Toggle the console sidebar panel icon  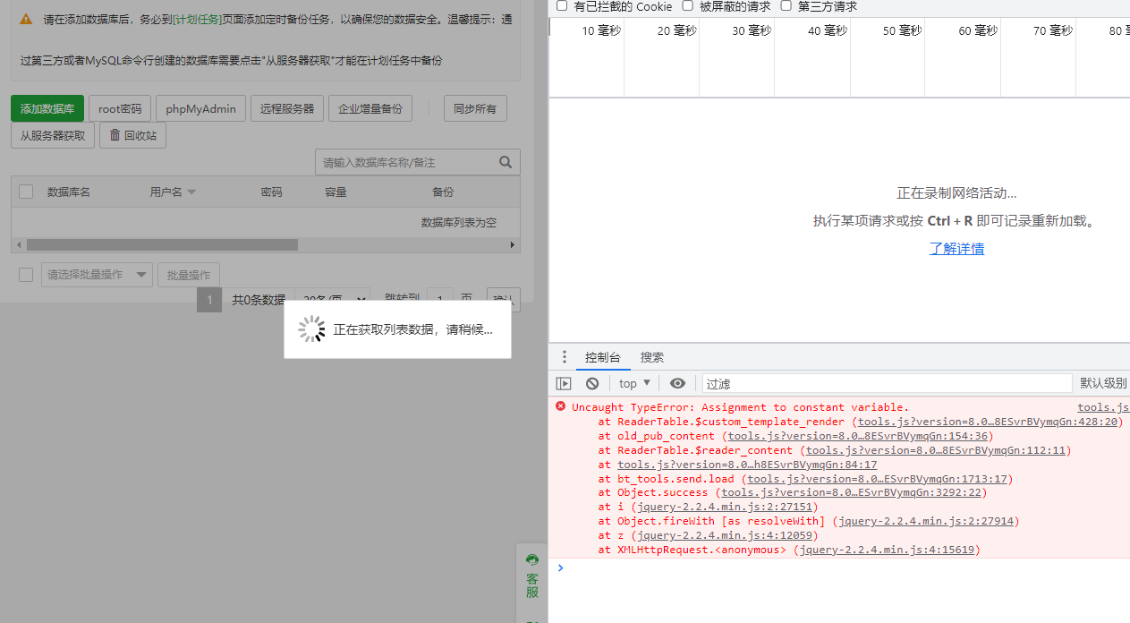564,383
